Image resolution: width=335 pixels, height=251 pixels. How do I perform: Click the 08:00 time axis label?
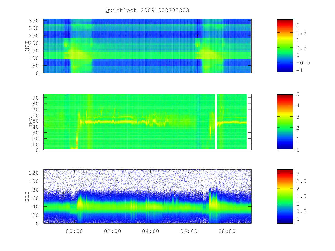pyautogui.click(x=227, y=231)
